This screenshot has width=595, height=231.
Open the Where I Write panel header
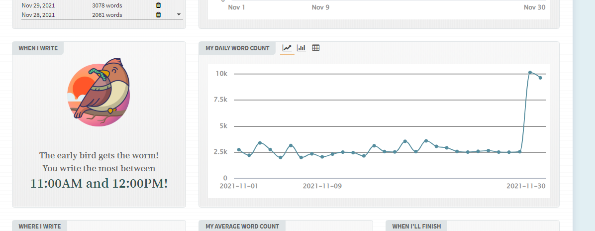click(40, 226)
